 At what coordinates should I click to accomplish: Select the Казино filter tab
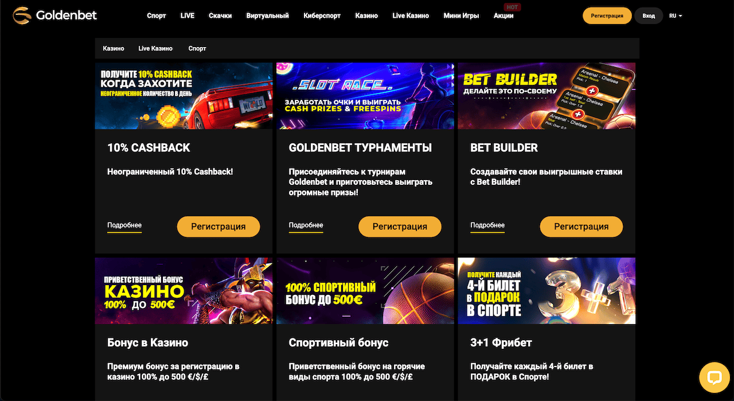coord(114,49)
